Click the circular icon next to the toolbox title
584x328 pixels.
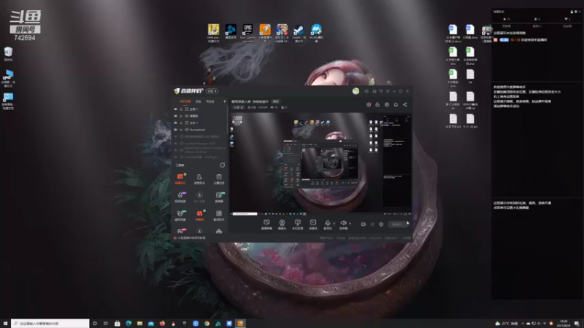coord(223,165)
